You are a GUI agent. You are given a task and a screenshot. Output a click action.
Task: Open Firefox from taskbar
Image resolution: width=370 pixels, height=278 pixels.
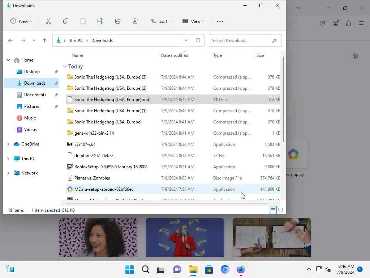pos(241,269)
